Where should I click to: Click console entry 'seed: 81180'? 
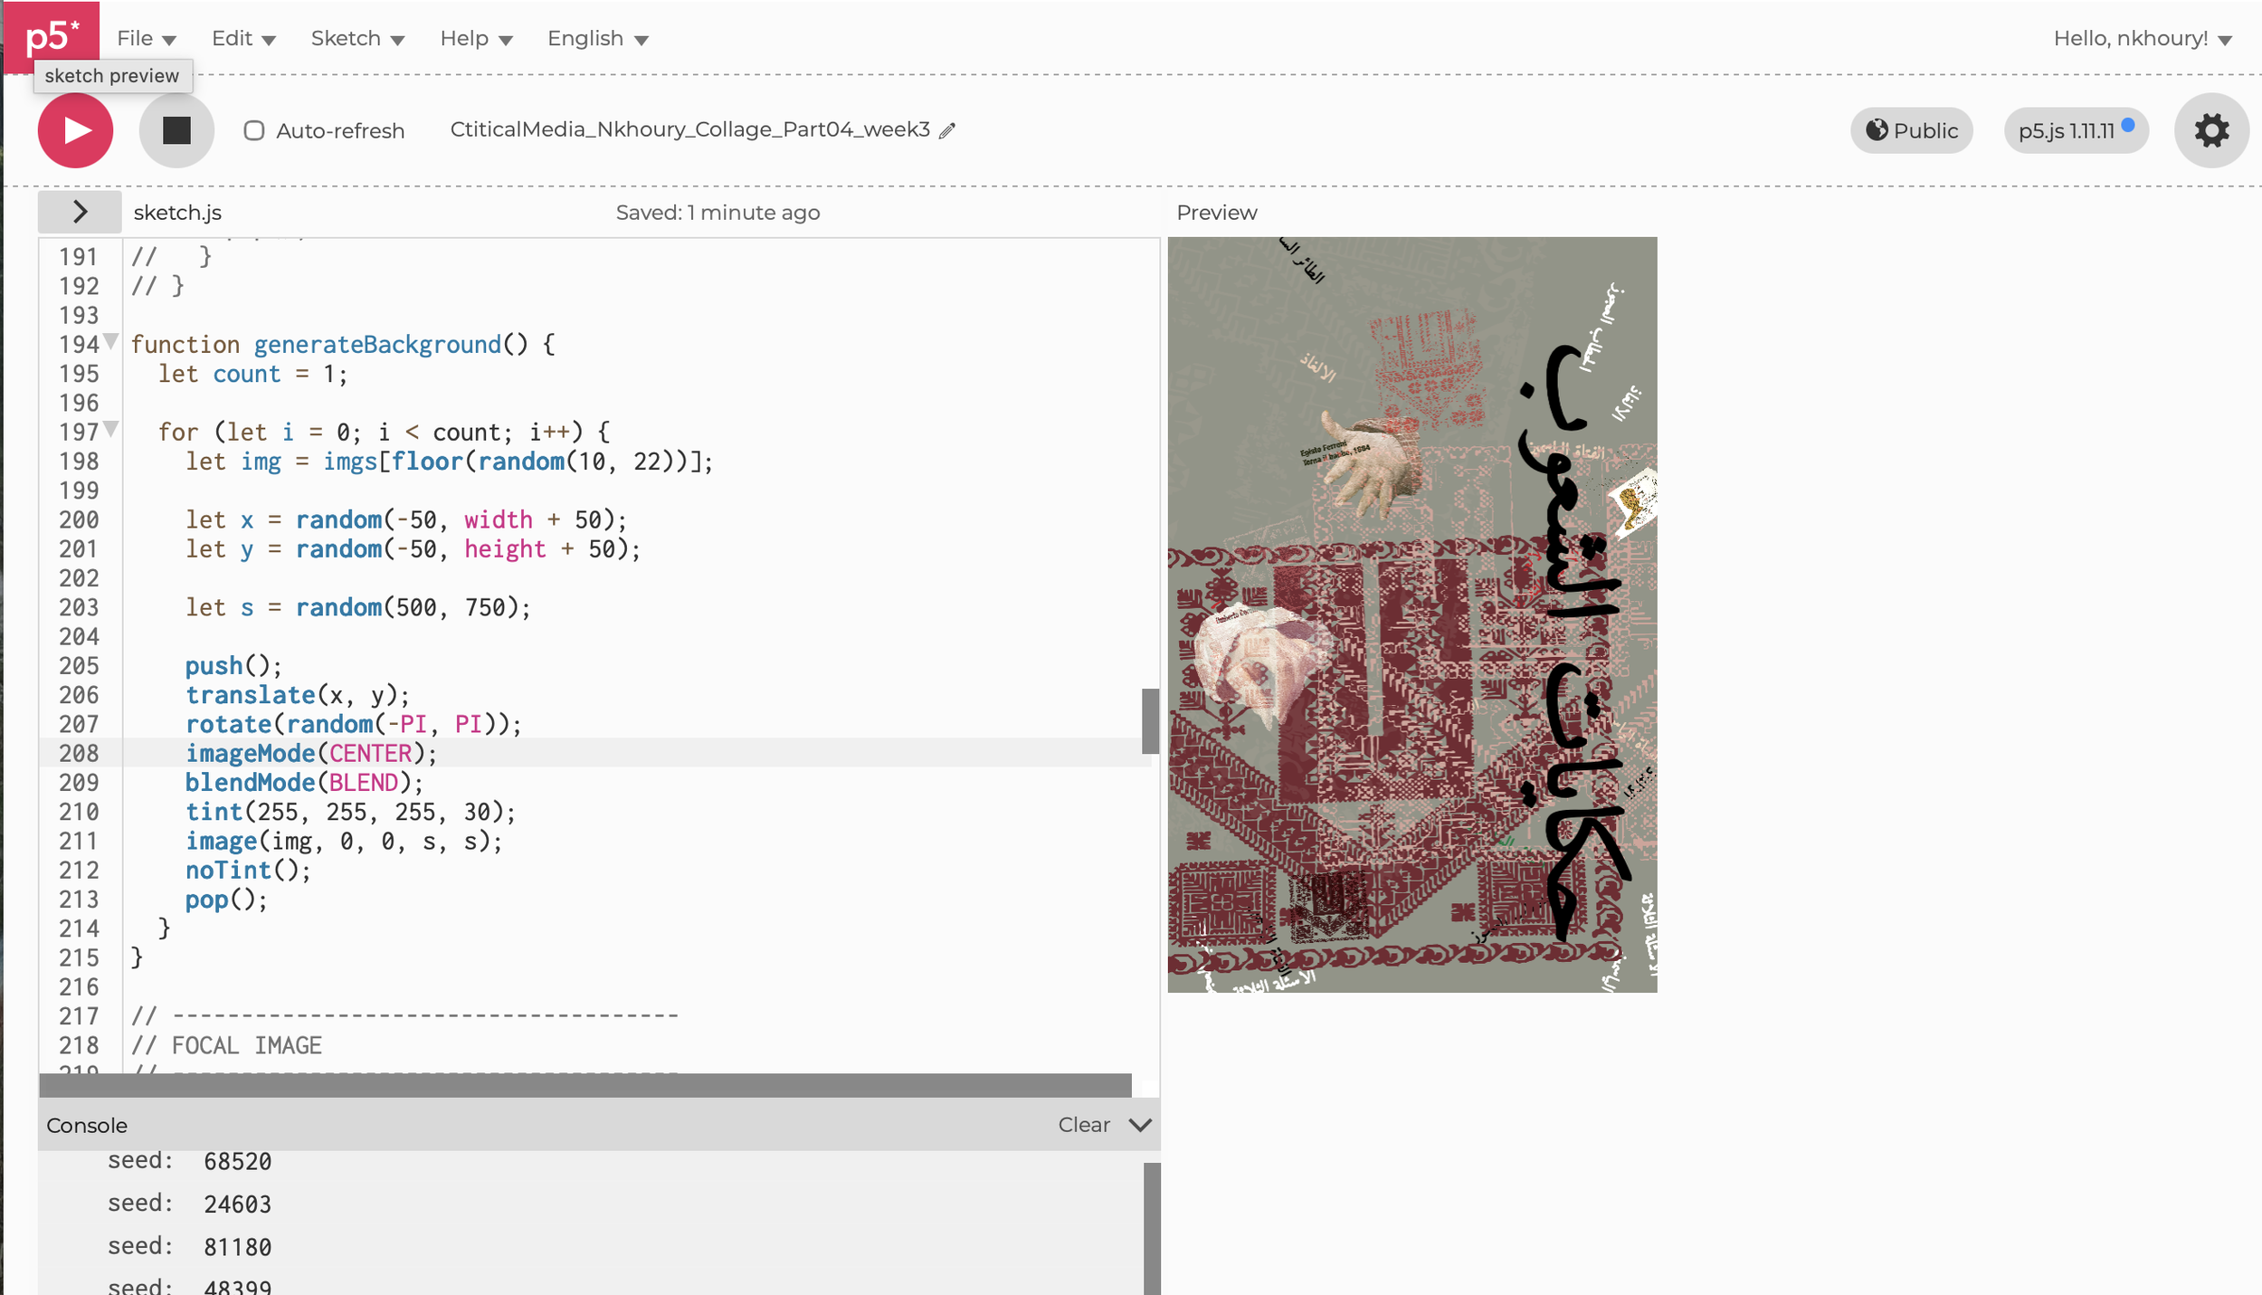pos(189,1247)
